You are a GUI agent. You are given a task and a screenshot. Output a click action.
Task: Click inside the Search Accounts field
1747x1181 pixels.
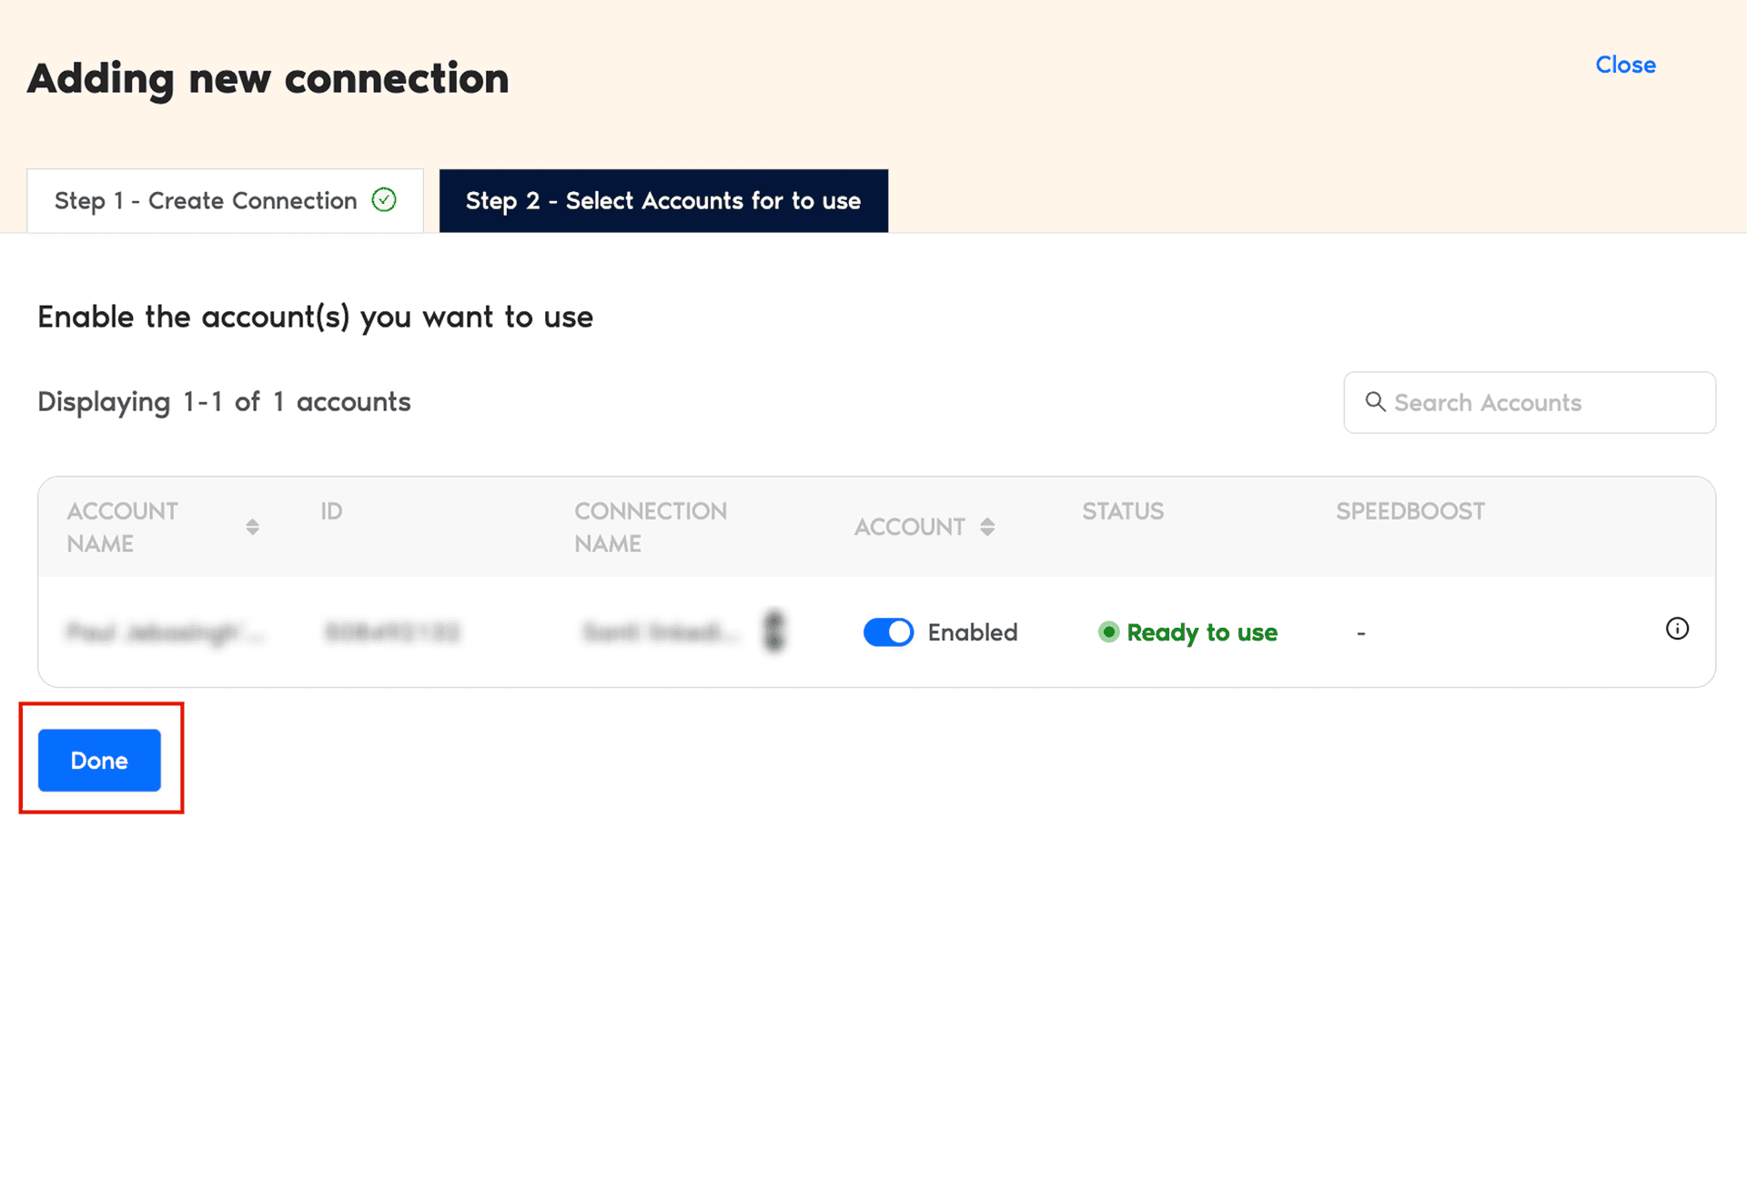[x=1529, y=402]
